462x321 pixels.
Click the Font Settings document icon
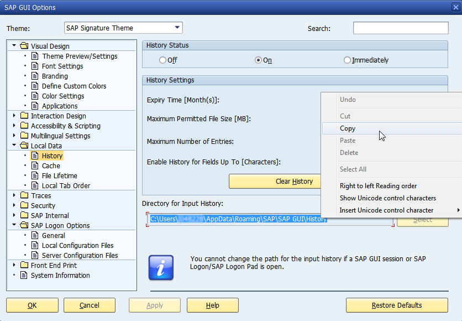tap(35, 66)
